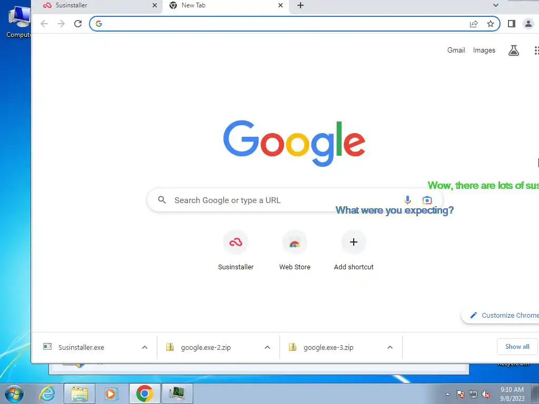Go forward using the browser forward arrow
This screenshot has width=539, height=404.
coord(61,24)
